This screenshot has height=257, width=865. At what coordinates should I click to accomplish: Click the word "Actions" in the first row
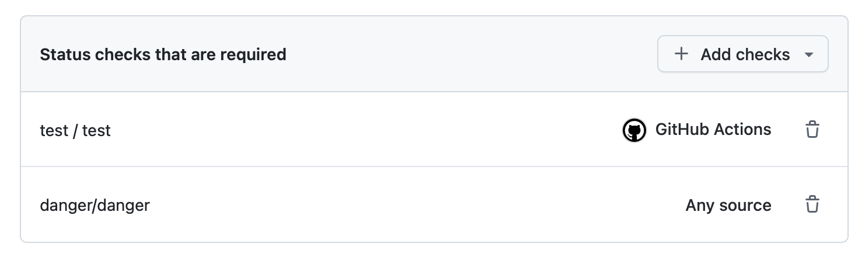[744, 129]
